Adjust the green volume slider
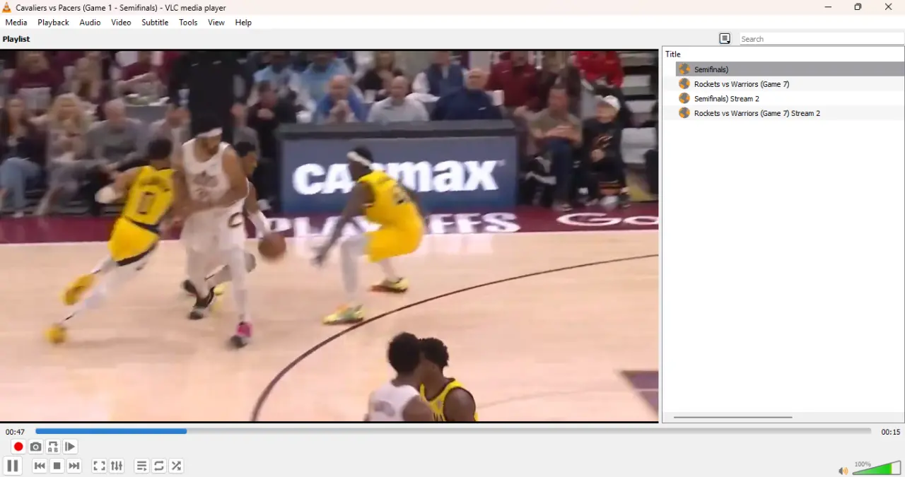This screenshot has width=905, height=477. (877, 468)
